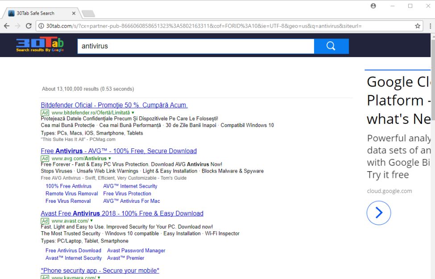
Task: Maximize the Chrome window
Action: [x=410, y=6]
